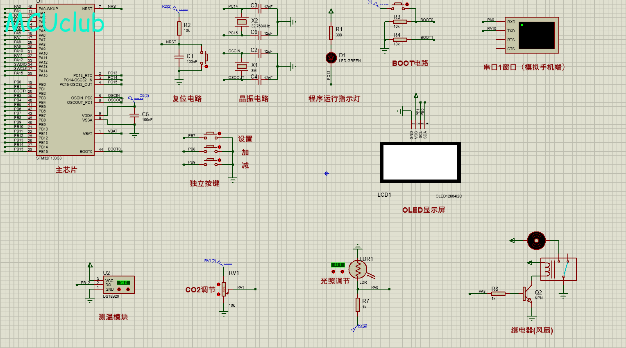Click LDR1 left light-level adjust dot
The width and height of the screenshot is (626, 348).
[333, 272]
